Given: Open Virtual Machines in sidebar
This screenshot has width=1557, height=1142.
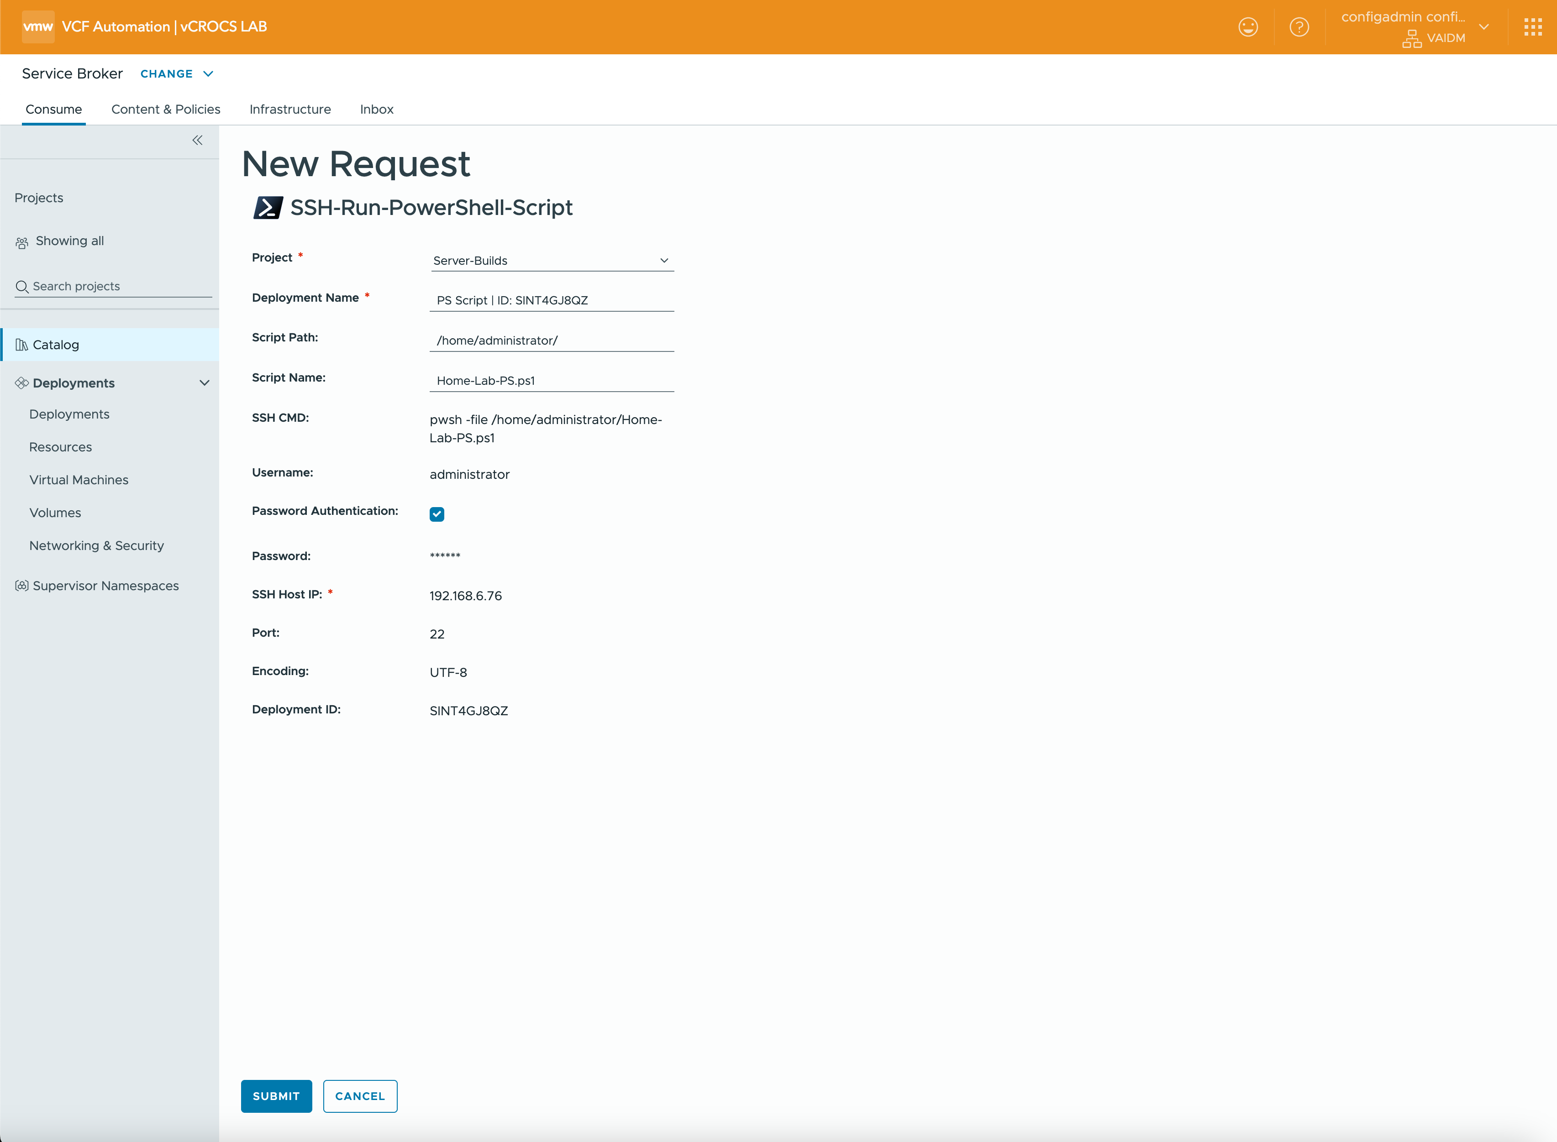Looking at the screenshot, I should (79, 480).
